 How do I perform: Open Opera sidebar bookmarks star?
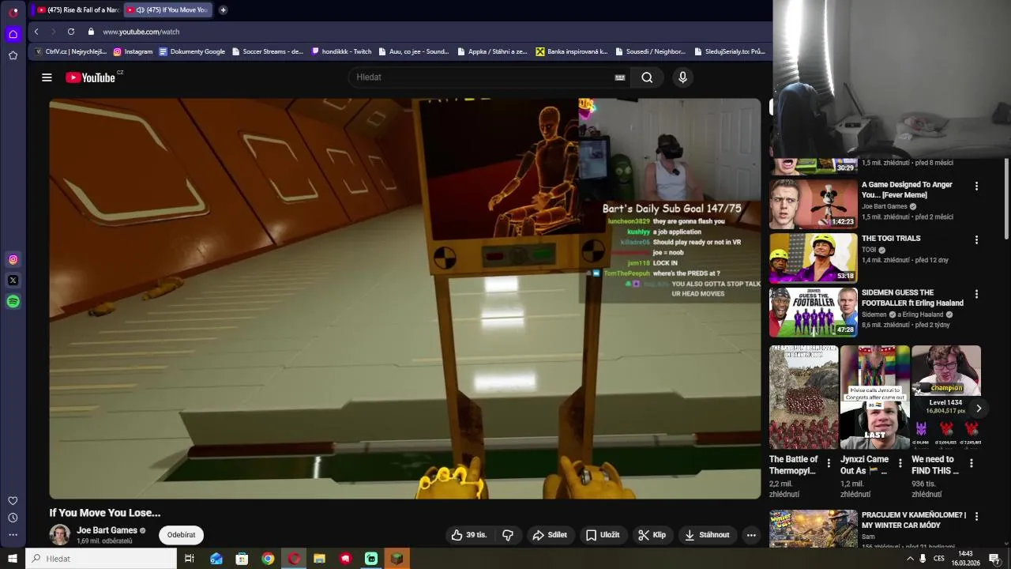(13, 55)
